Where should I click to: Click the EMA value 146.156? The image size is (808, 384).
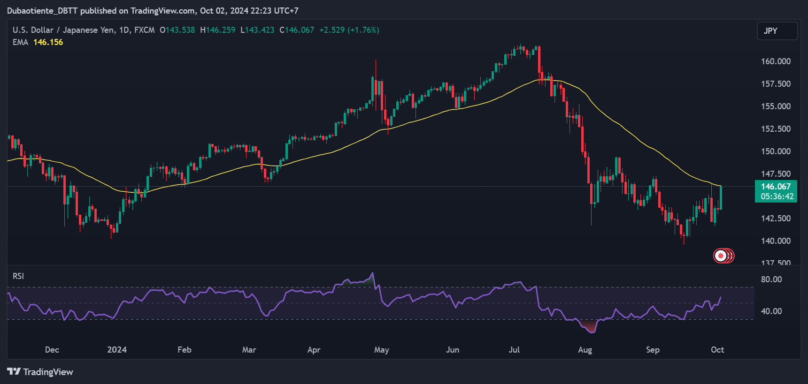point(48,42)
